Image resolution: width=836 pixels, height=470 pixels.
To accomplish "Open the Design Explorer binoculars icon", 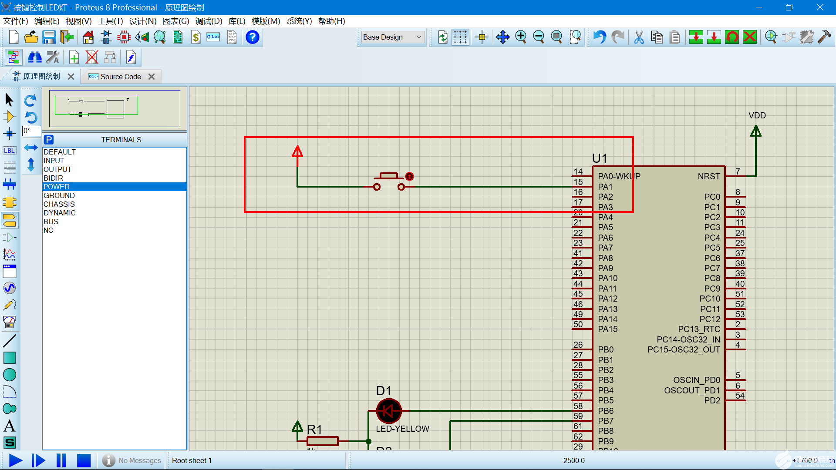I will tap(34, 57).
